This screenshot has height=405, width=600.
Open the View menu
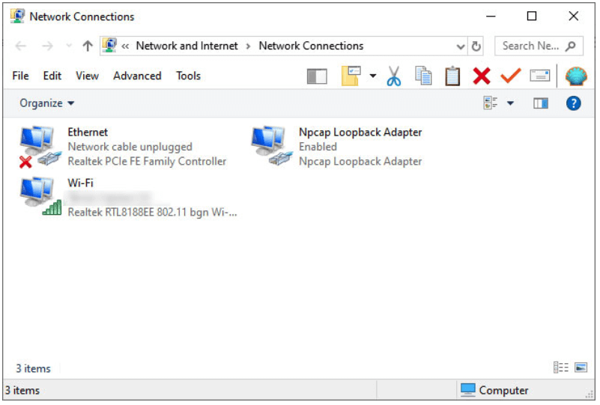point(88,76)
